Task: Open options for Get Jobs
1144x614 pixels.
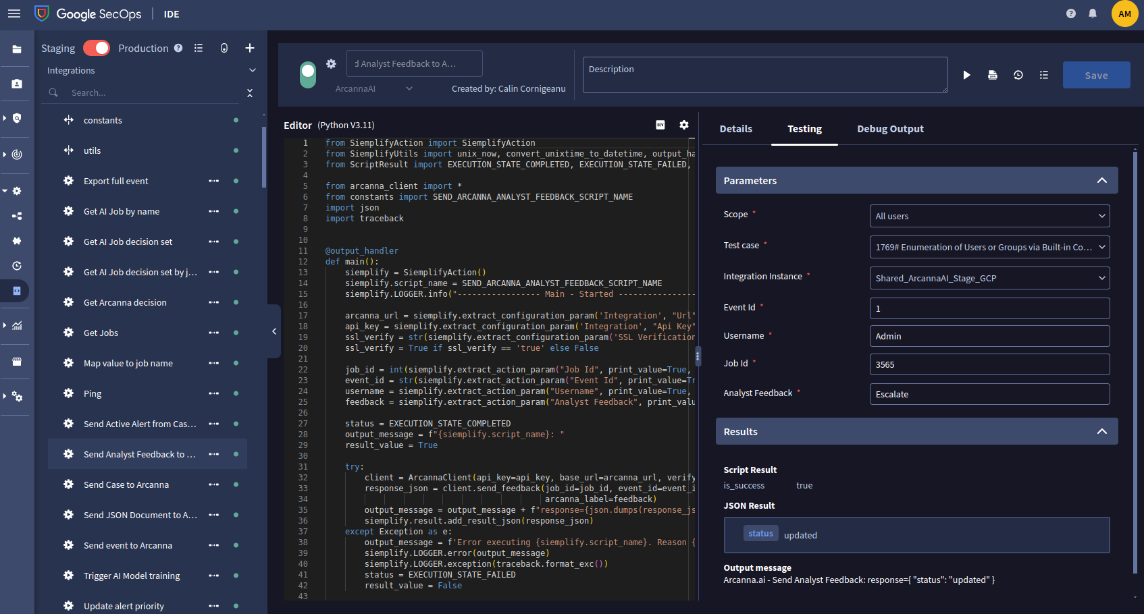Action: (214, 333)
